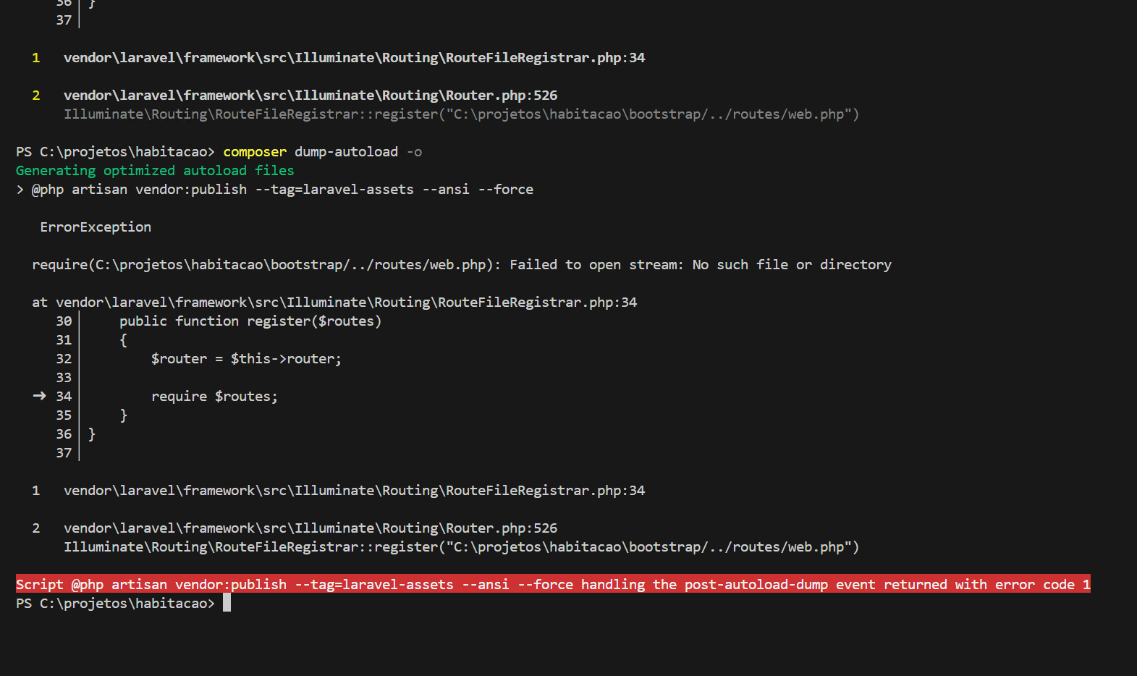Screen dimensions: 1137x676
Task: Open RouteFileRegistrar.php:34 path beside yellow frame 1
Action: [x=354, y=58]
